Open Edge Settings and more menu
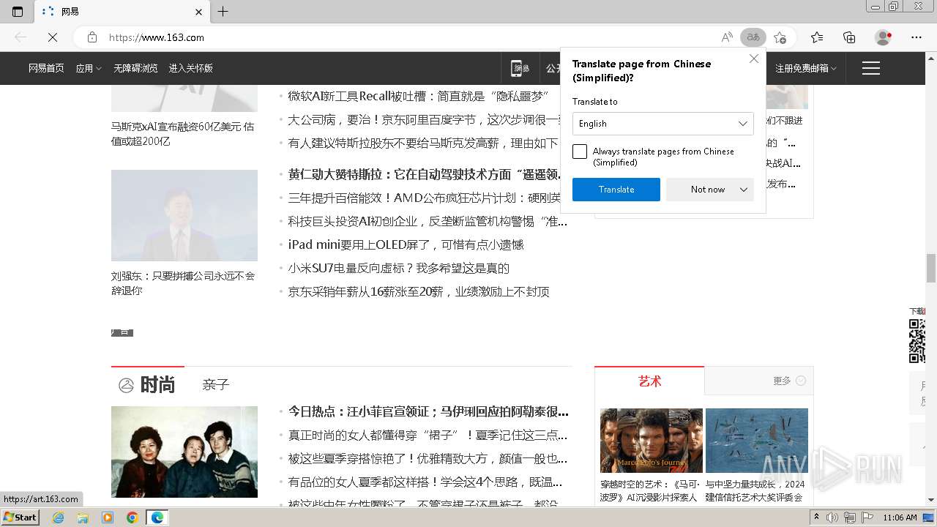Viewport: 937px width, 527px height. click(x=917, y=37)
